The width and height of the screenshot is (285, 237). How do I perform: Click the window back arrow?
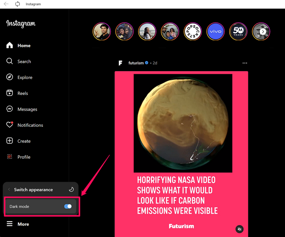(6, 4)
